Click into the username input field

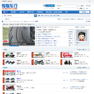(x=70, y=6)
